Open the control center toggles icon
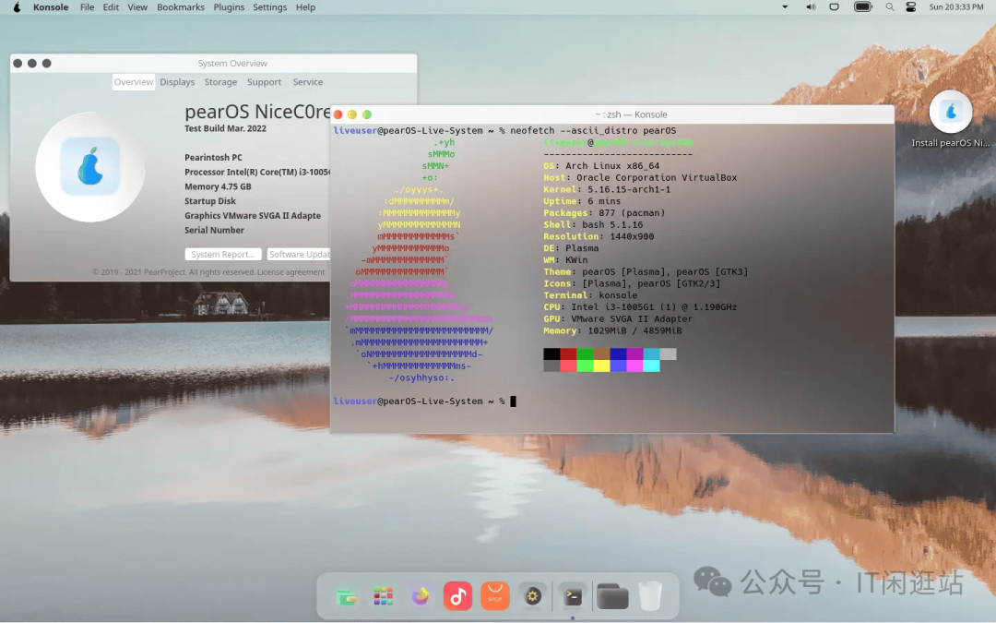 (x=911, y=7)
